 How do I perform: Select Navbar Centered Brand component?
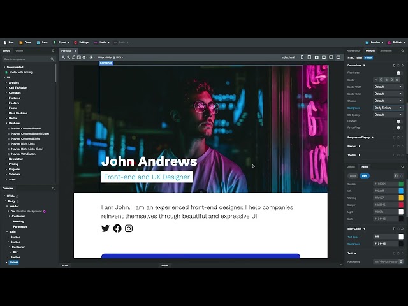26,129
